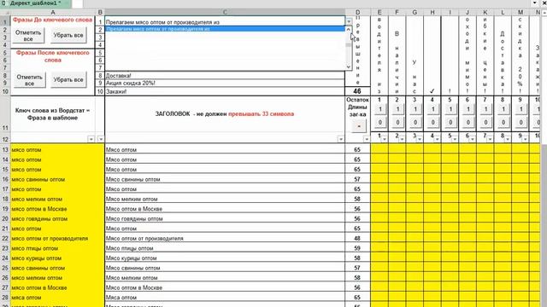Screen dimensions: 547x307
Task: Select column C header
Action: pos(225,12)
